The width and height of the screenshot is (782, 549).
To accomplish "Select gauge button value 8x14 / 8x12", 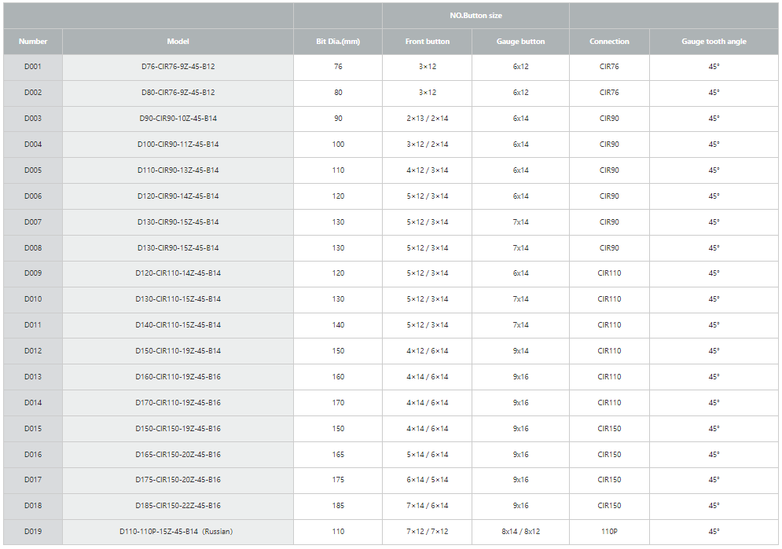I will point(520,532).
